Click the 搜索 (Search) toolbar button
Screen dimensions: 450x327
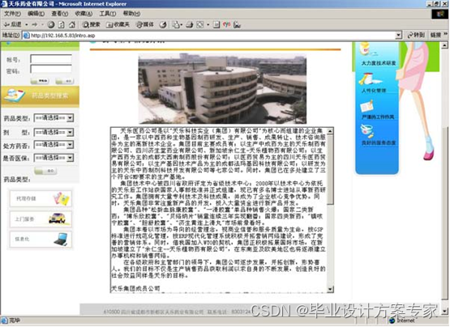pos(91,25)
